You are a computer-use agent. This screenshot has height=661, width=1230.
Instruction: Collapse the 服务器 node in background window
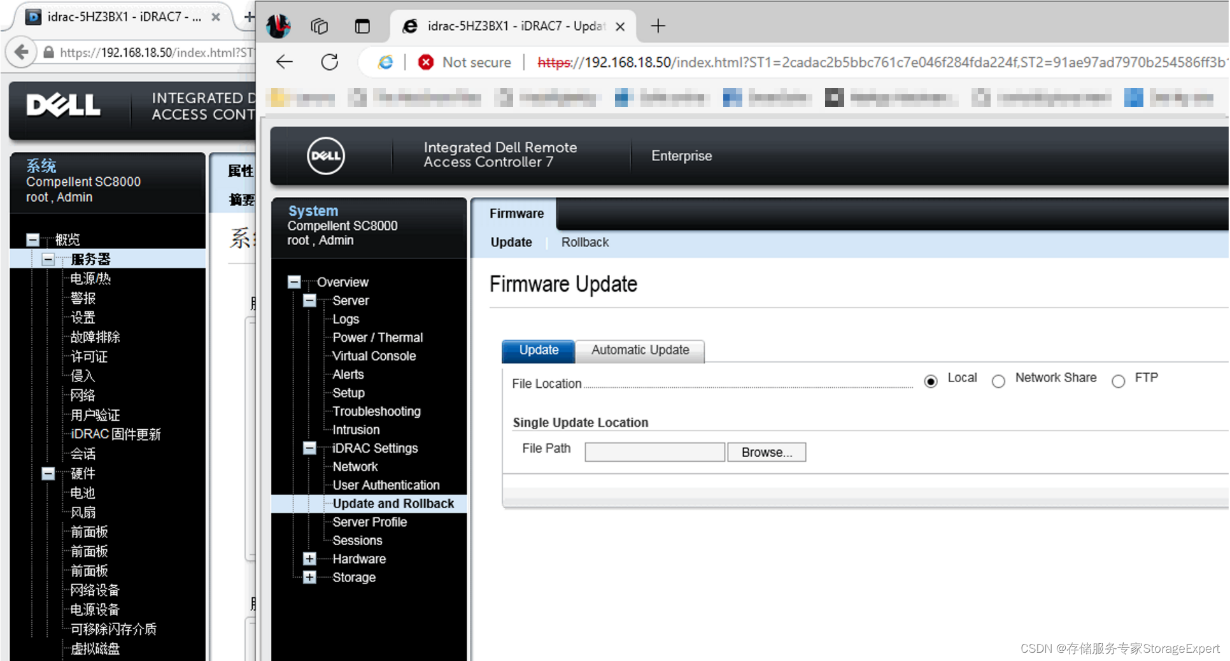pos(48,259)
